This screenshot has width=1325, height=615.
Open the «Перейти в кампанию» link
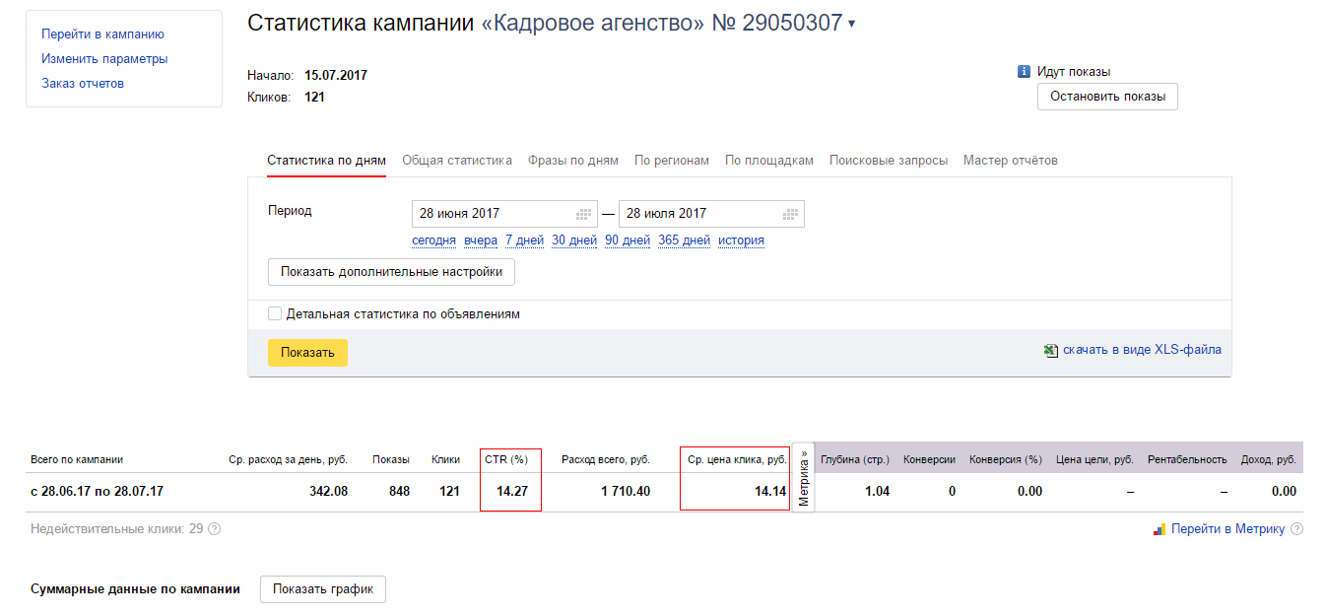click(x=102, y=34)
